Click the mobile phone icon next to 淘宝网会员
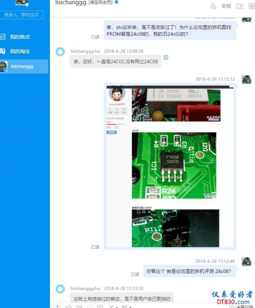The image size is (255, 308). pos(116,3)
